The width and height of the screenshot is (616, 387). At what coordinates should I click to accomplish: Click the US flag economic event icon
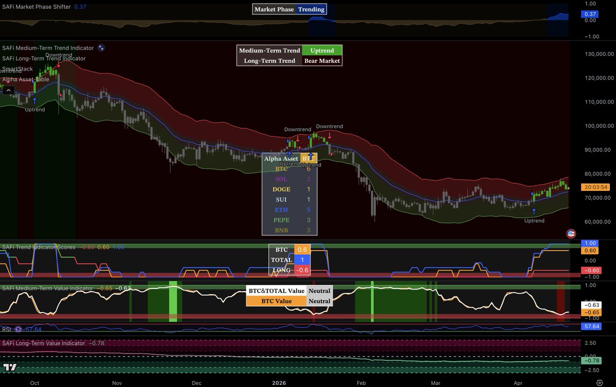[x=571, y=234]
